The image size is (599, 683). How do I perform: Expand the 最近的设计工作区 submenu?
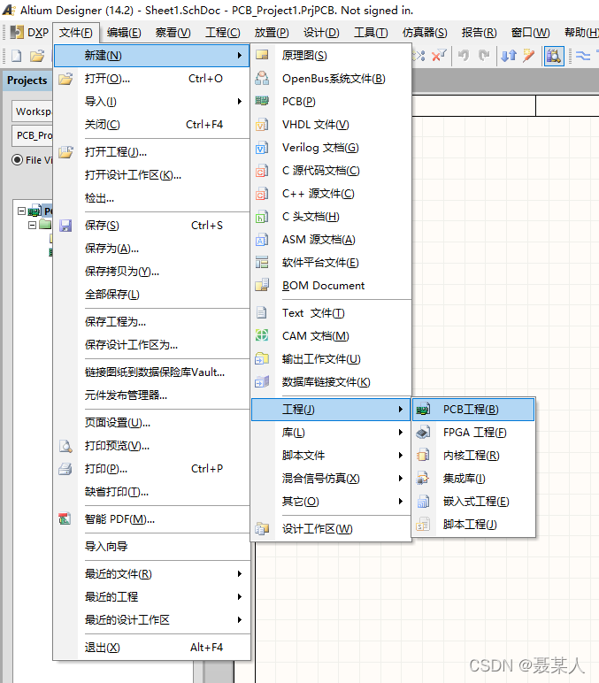click(x=152, y=620)
